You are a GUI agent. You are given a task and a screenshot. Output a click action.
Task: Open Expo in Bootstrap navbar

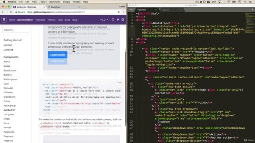68,20
